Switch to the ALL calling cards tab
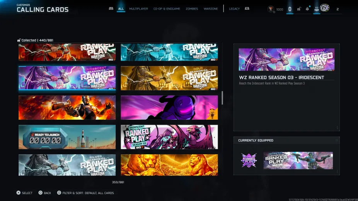358x201 pixels. tap(121, 9)
